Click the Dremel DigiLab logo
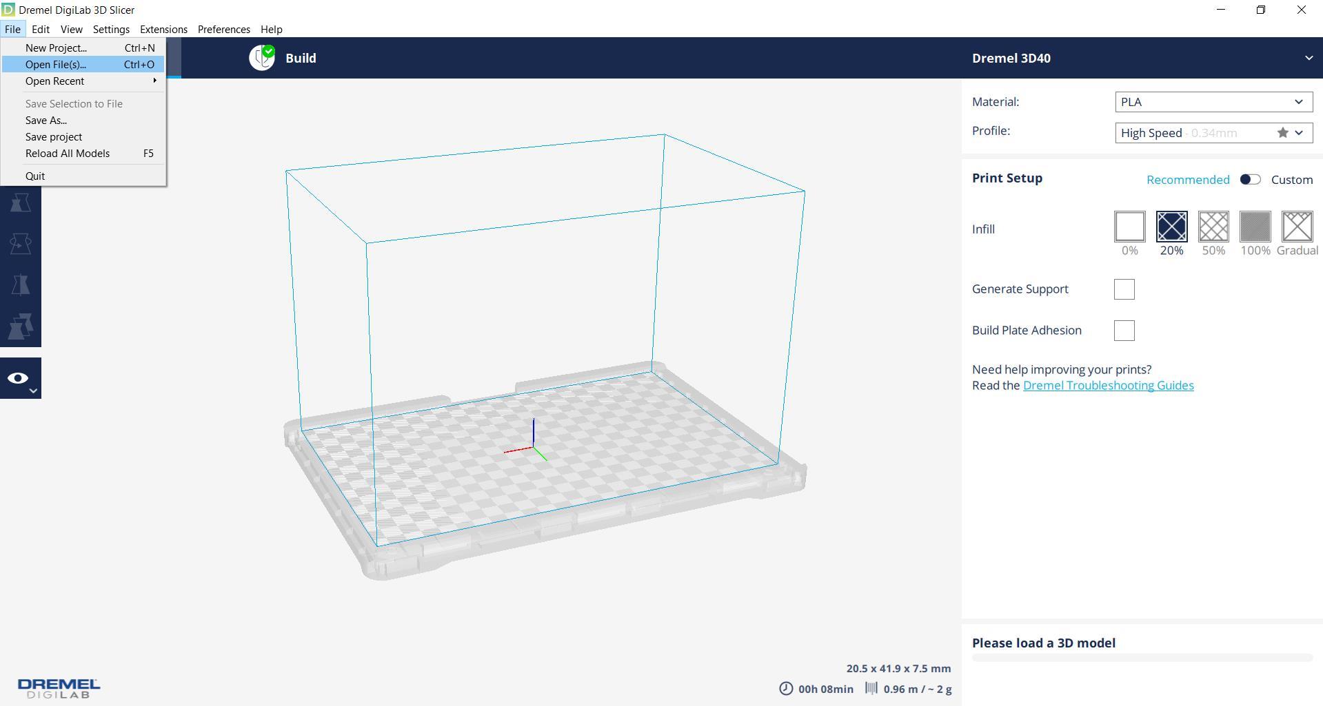Screen dimensions: 1323x706 (59, 688)
